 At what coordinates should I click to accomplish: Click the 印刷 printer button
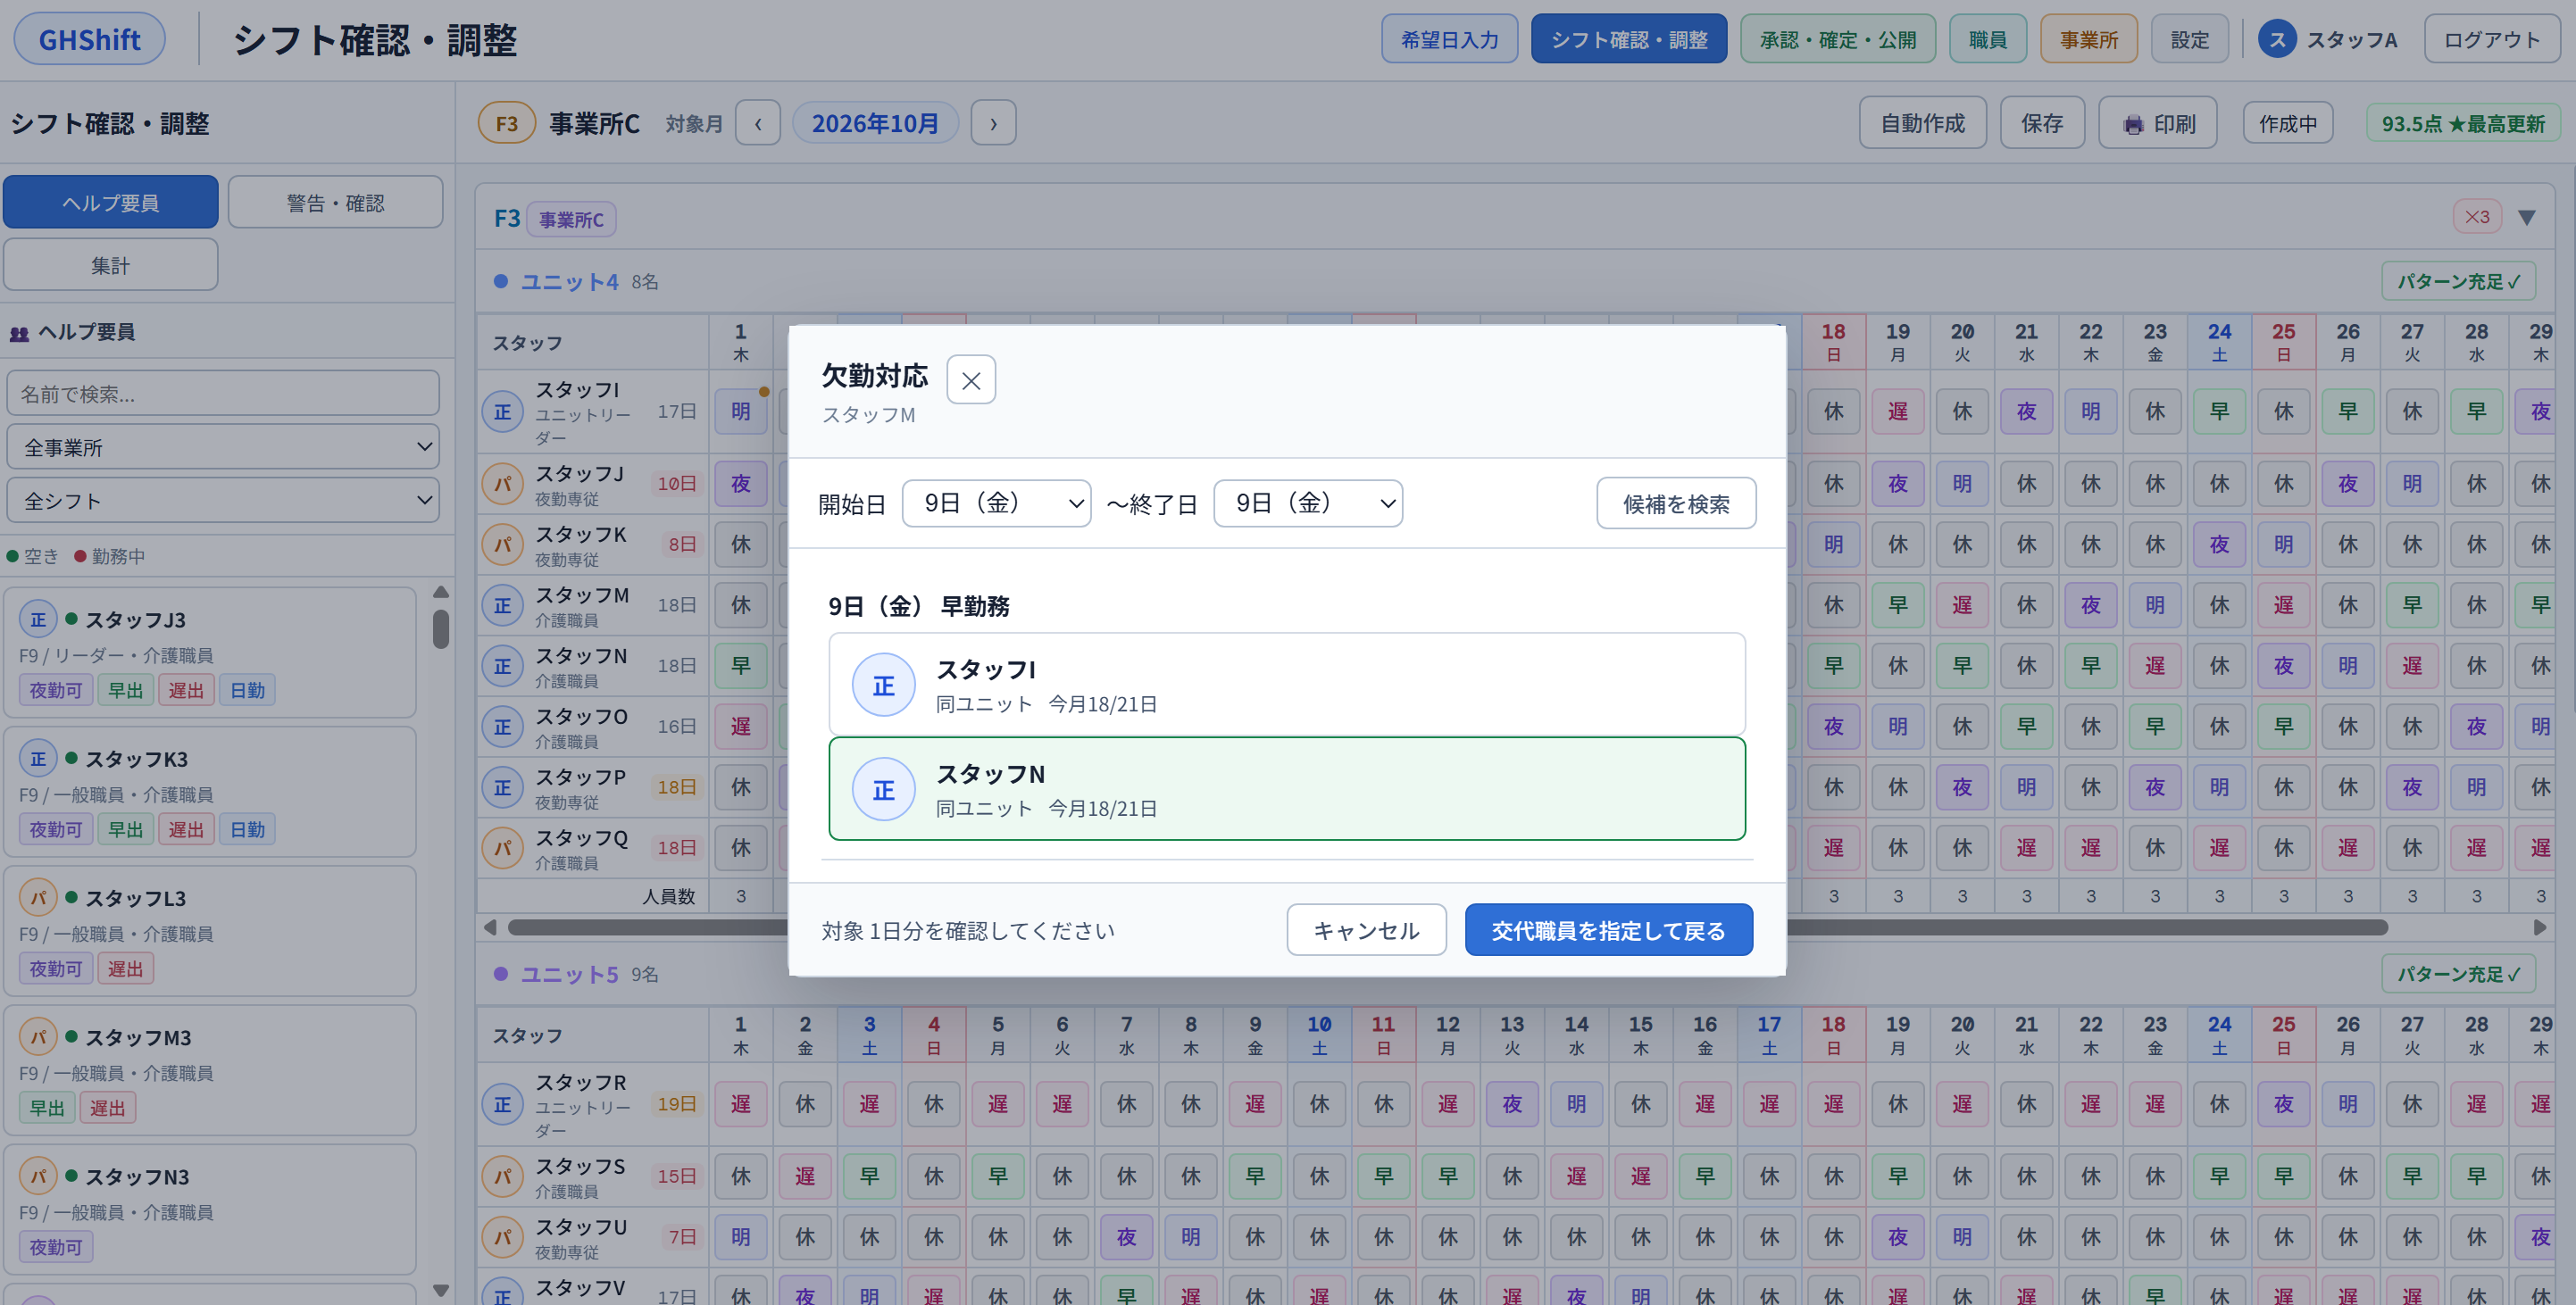point(2158,123)
